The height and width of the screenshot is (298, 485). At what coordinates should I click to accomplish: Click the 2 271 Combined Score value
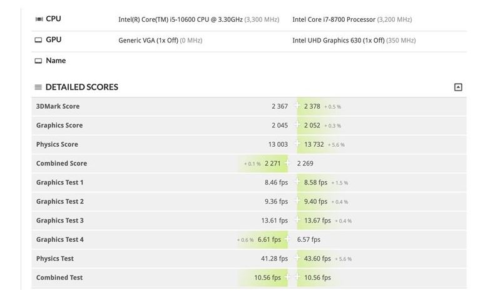[272, 164]
